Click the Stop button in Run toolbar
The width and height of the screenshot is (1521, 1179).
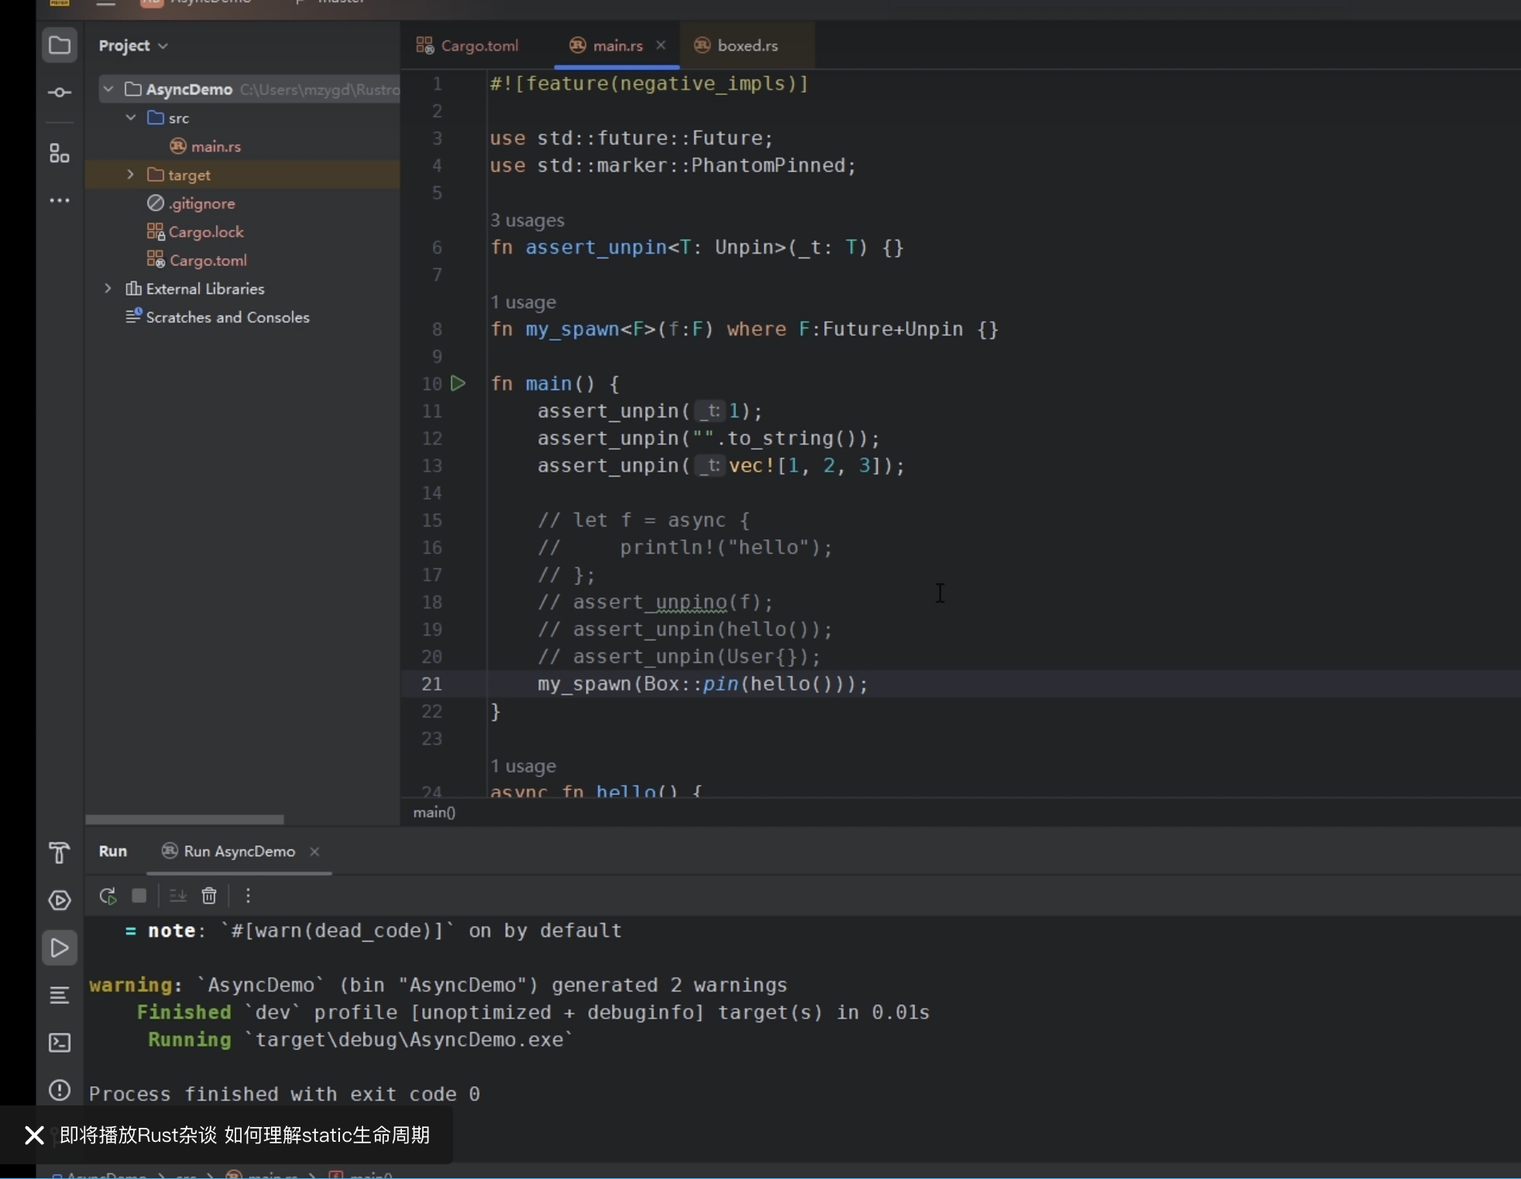point(139,896)
